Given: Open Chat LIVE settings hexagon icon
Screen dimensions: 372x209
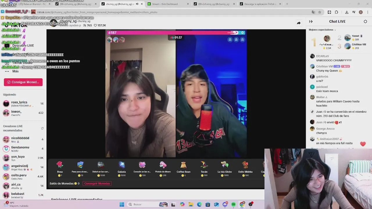Looking at the screenshot, I should coord(365,21).
